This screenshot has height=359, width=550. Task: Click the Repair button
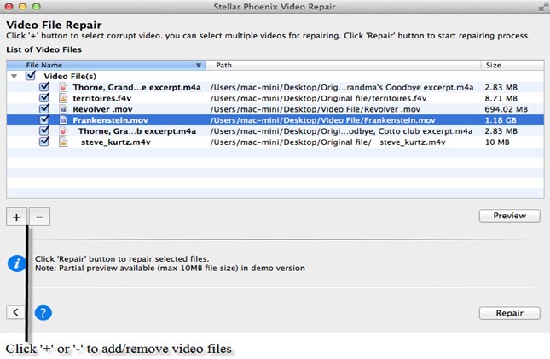click(x=509, y=313)
